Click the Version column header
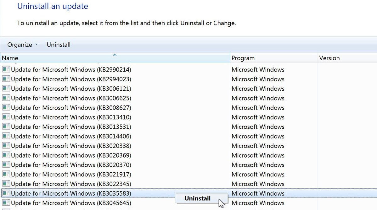Screen dimensions: 377x210 click(x=329, y=58)
